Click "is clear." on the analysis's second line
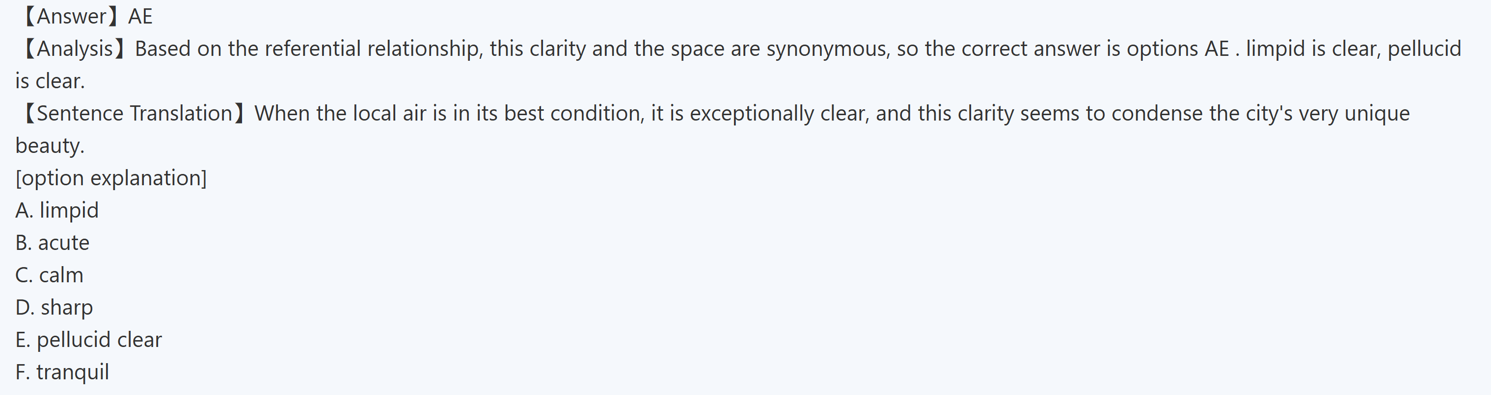Image resolution: width=1491 pixels, height=395 pixels. pos(50,81)
